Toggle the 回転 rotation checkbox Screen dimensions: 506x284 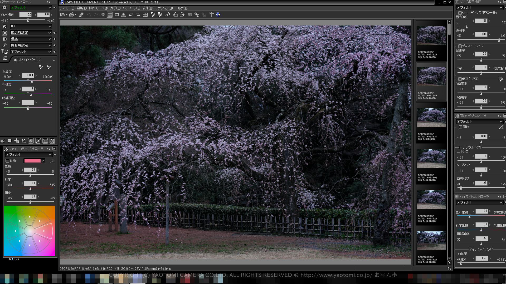[460, 127]
